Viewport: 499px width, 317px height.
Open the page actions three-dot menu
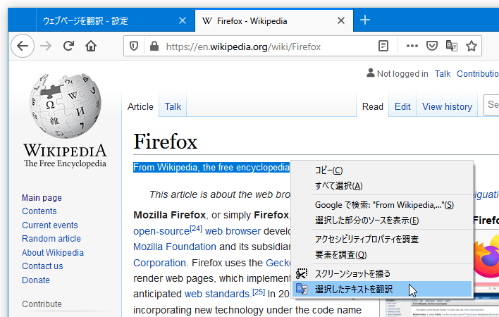[x=412, y=46]
